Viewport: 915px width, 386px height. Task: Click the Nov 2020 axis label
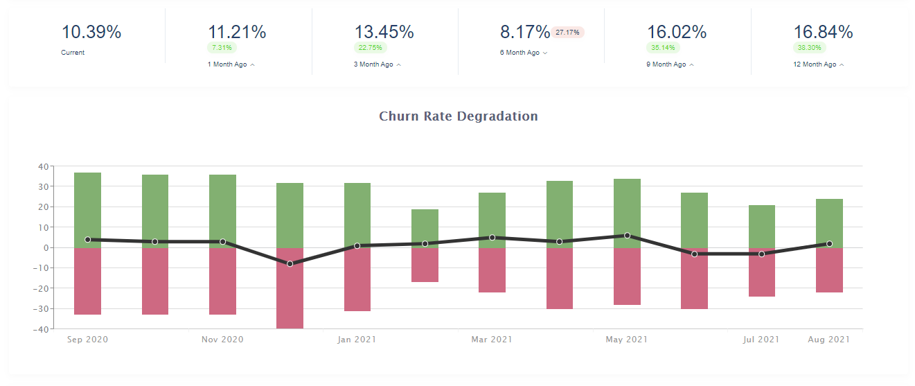click(222, 340)
